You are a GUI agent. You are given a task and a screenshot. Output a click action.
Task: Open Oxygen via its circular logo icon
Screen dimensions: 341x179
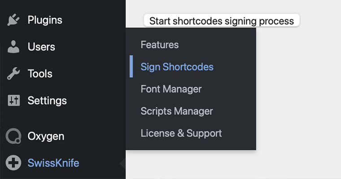13,136
